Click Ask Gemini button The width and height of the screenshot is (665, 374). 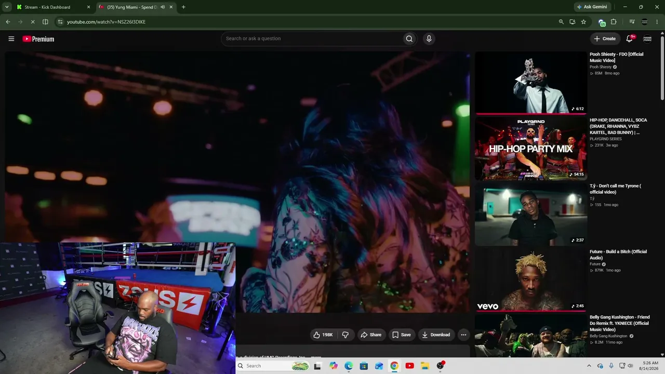coord(591,7)
